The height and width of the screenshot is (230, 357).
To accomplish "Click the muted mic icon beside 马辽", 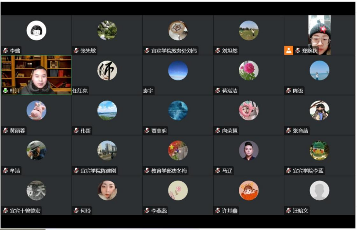I will pos(218,170).
